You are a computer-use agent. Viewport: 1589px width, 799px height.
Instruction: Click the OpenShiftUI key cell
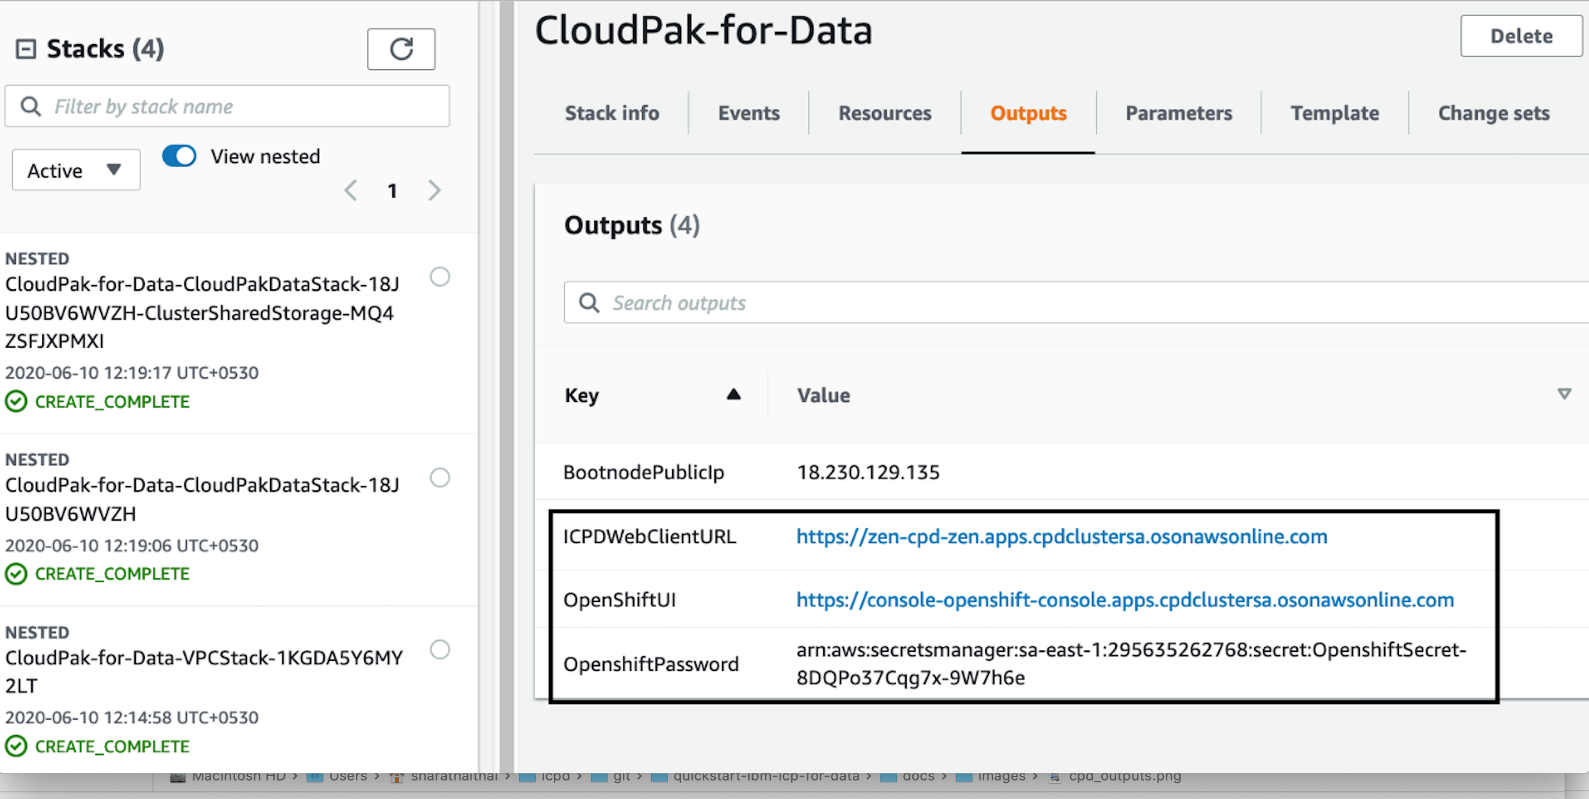coord(620,600)
